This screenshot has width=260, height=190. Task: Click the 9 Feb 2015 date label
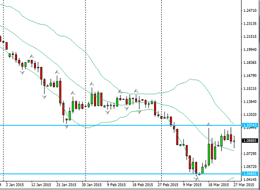[x=116, y=185]
